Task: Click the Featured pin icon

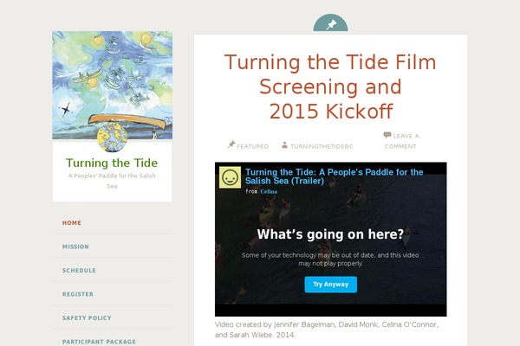Action: [x=231, y=145]
